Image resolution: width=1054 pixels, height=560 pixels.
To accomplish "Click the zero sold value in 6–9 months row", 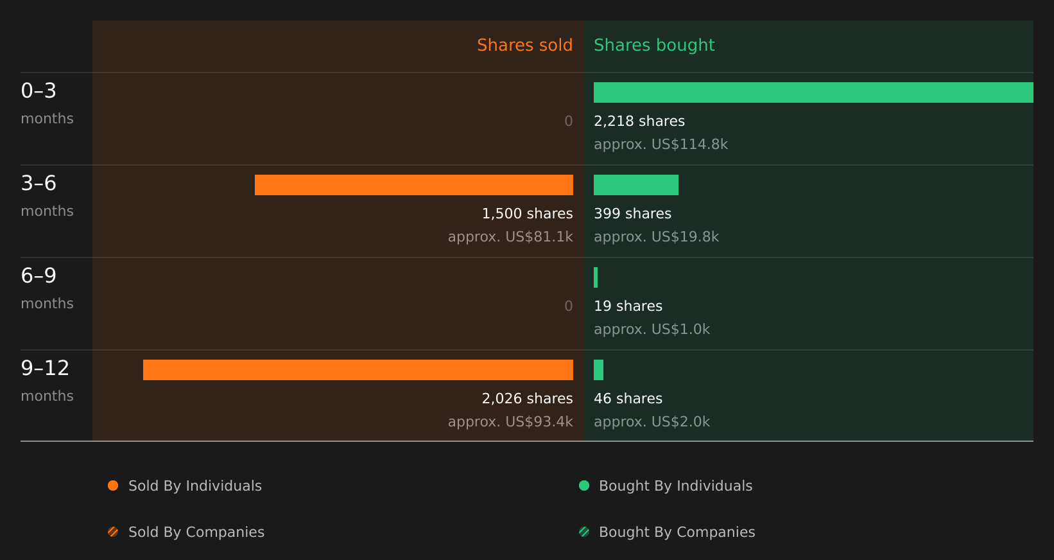I will (569, 306).
